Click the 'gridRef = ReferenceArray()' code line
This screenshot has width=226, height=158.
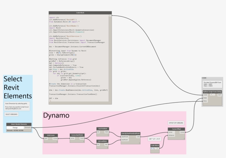pyautogui.click(x=62, y=61)
